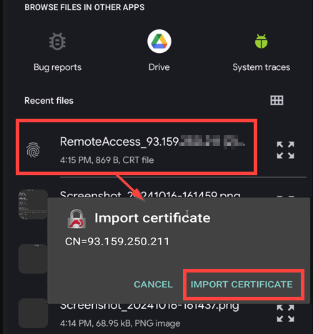Click the Drive label text
The image size is (313, 334).
pos(159,67)
